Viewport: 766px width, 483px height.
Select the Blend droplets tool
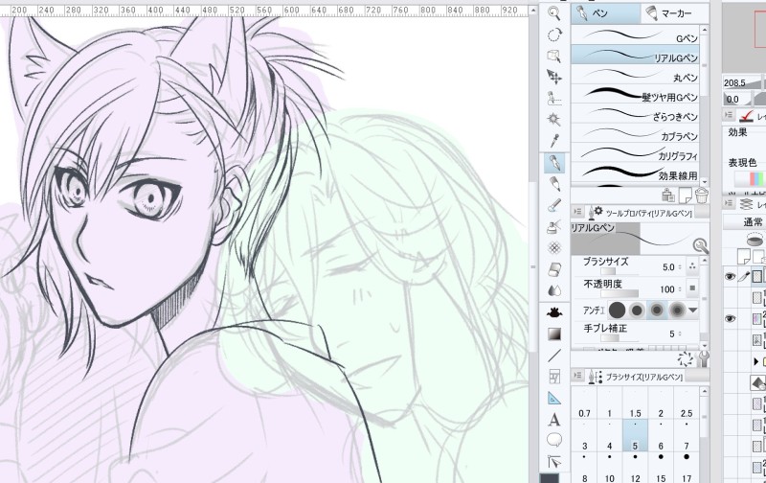point(554,290)
